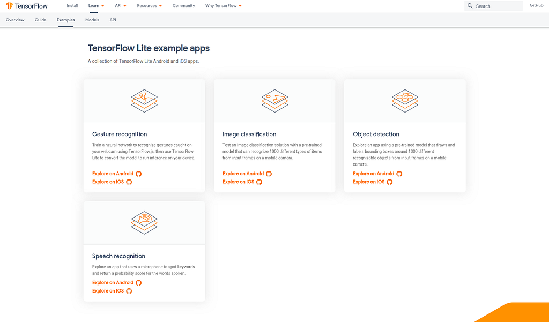
Task: Click GitHub icon beside Image classification Android link
Action: [269, 174]
